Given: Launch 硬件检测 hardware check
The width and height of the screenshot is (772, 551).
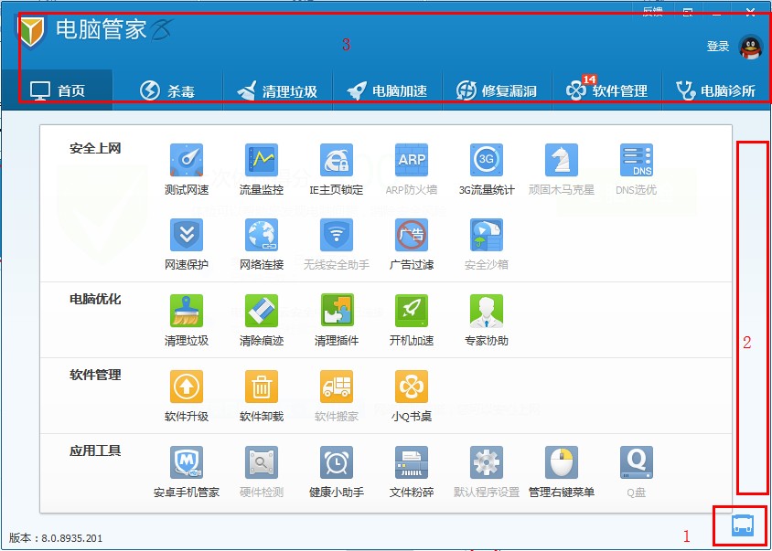Looking at the screenshot, I should pyautogui.click(x=262, y=472).
